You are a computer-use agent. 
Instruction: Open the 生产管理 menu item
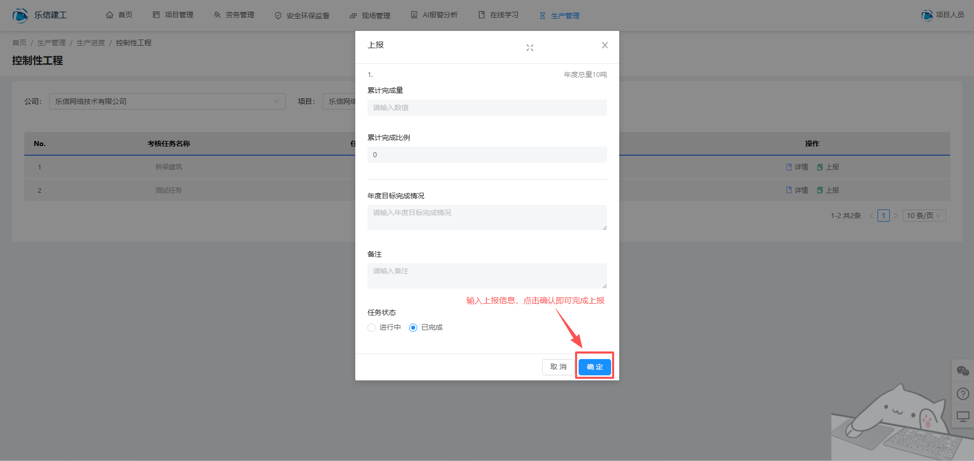560,16
